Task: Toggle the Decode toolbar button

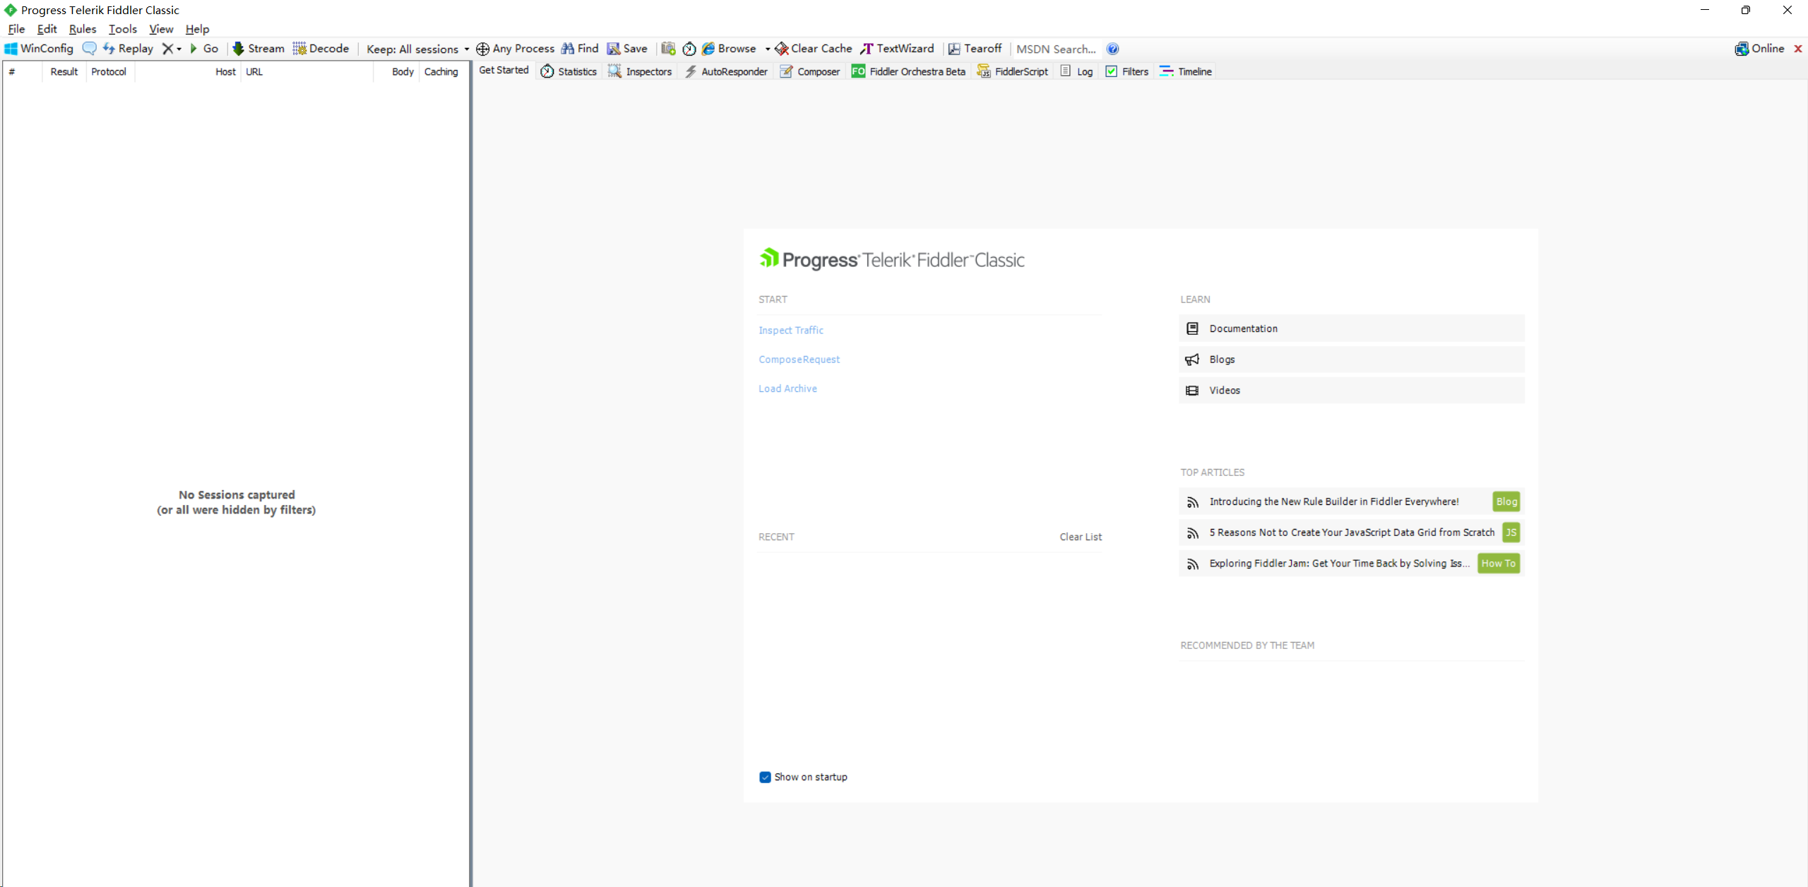Action: click(321, 49)
